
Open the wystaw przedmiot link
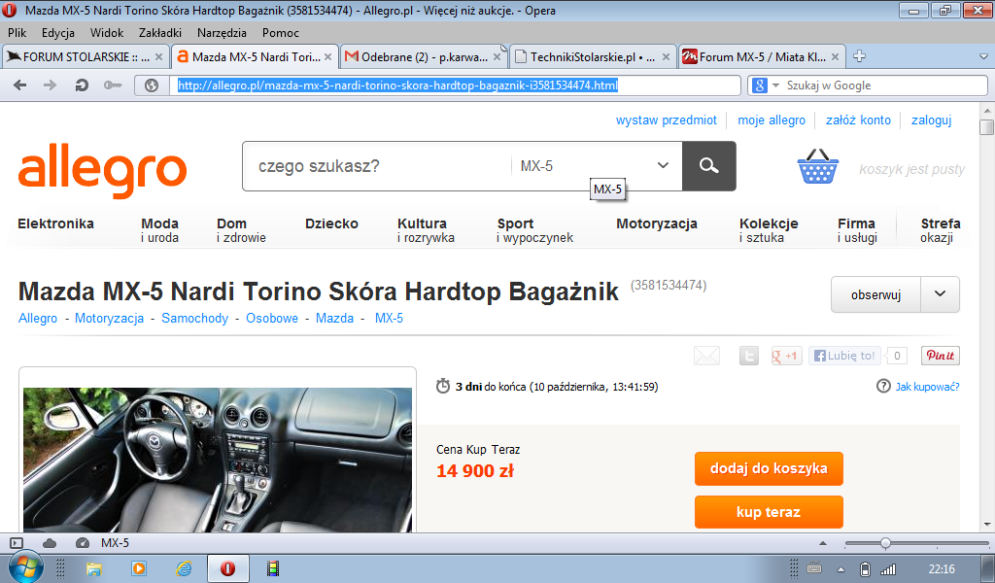click(x=667, y=120)
